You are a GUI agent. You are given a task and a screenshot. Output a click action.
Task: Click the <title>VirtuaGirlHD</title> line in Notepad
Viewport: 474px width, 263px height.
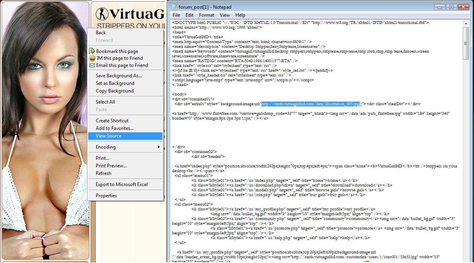tap(198, 37)
